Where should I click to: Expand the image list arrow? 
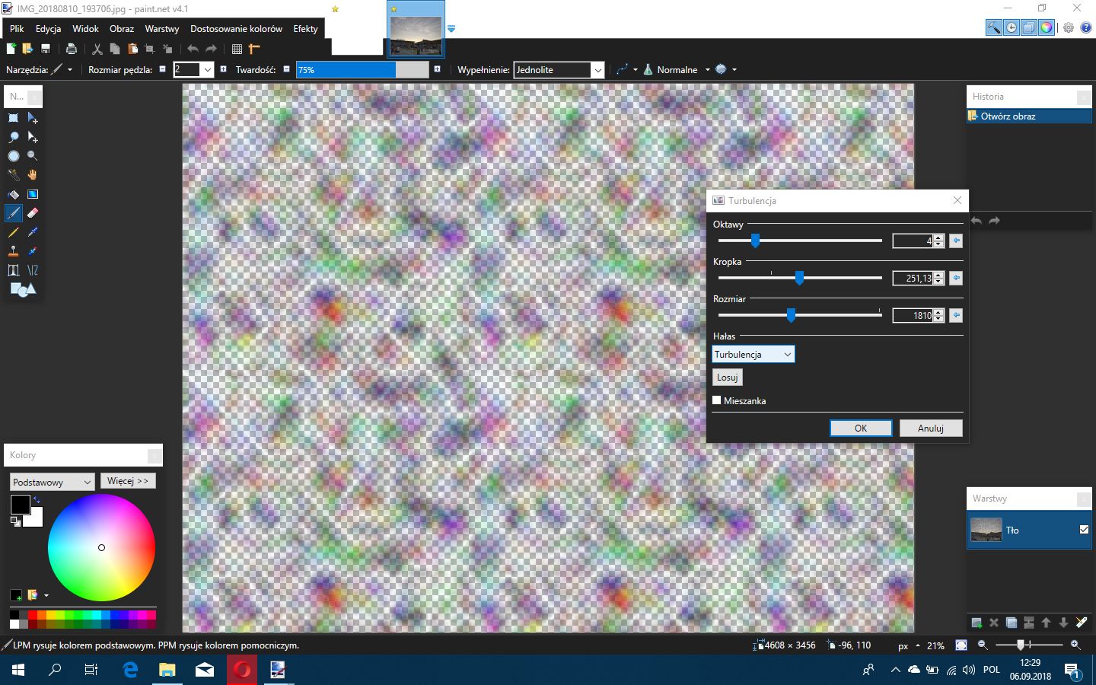click(451, 29)
